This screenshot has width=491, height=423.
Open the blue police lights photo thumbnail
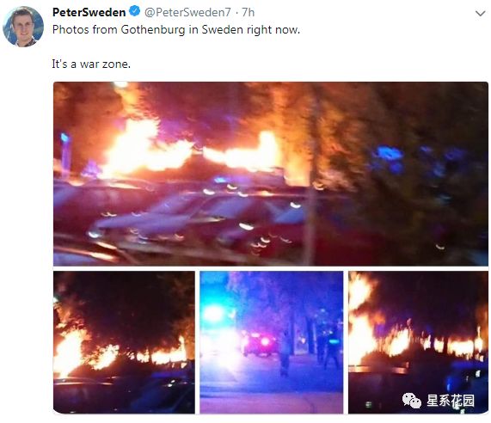click(x=272, y=342)
